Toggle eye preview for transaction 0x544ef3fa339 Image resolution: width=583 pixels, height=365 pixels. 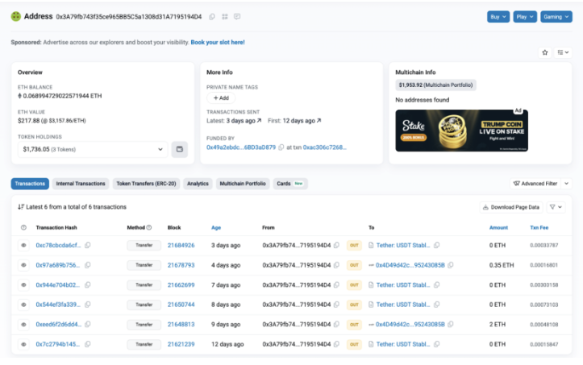(23, 305)
